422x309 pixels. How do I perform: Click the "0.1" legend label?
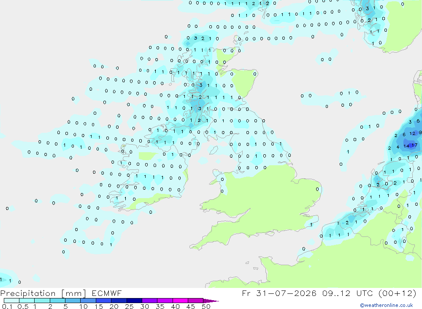[7, 306]
